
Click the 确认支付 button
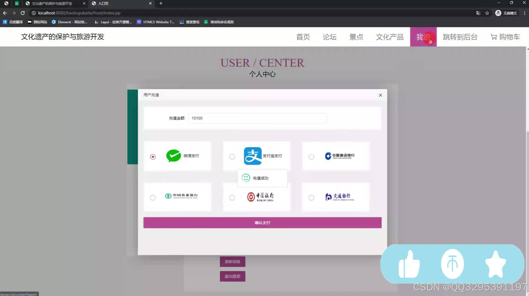pos(262,223)
